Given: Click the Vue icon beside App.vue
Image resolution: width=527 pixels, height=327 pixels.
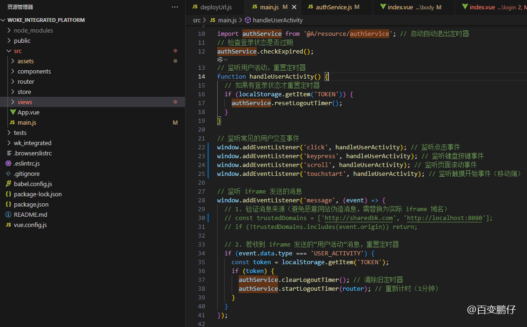Looking at the screenshot, I should point(13,112).
